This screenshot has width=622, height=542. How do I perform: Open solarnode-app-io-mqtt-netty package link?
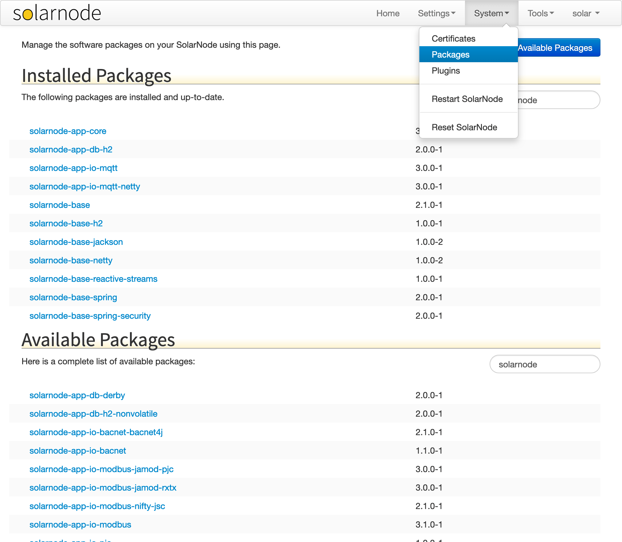[x=85, y=187]
